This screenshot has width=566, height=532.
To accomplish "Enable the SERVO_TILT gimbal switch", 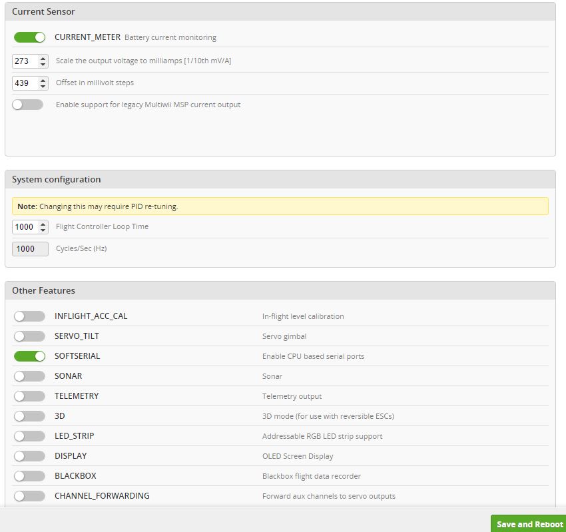I will point(29,336).
